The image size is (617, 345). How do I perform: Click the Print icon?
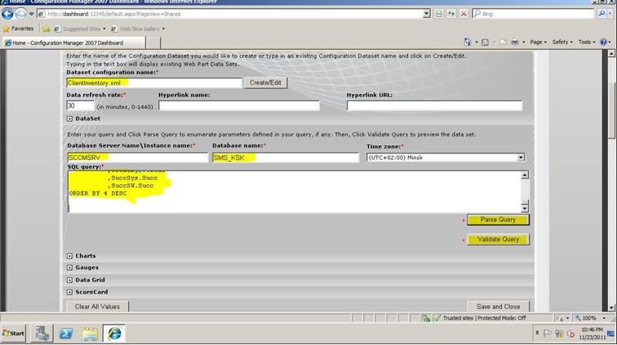point(515,42)
